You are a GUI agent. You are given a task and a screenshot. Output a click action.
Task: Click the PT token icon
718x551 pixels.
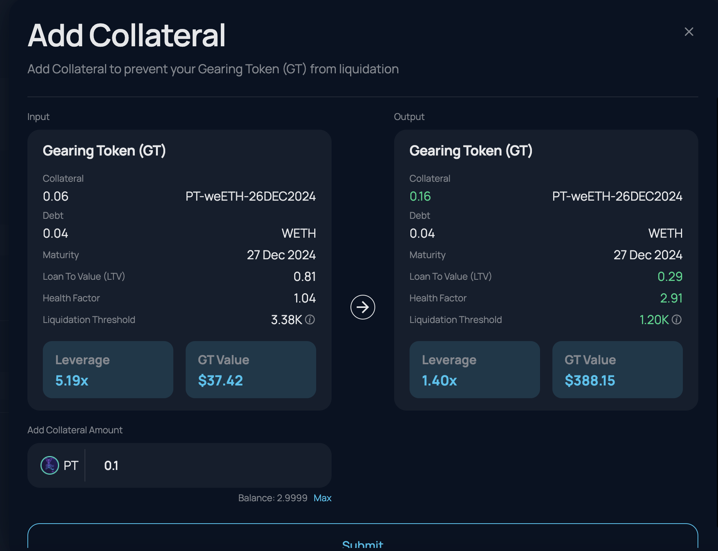pyautogui.click(x=50, y=465)
